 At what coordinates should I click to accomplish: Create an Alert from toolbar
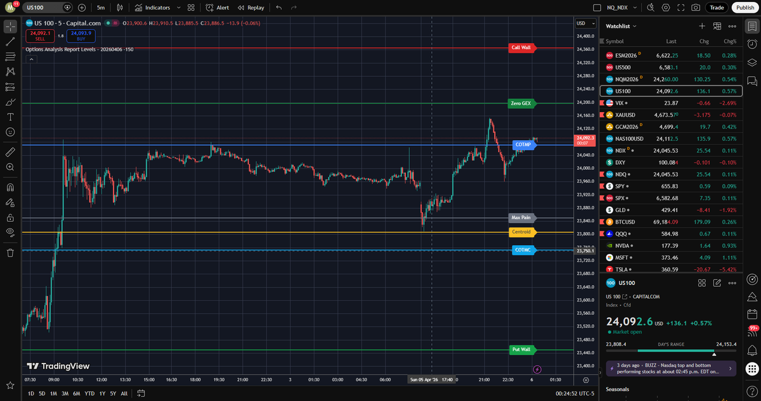[x=218, y=8]
